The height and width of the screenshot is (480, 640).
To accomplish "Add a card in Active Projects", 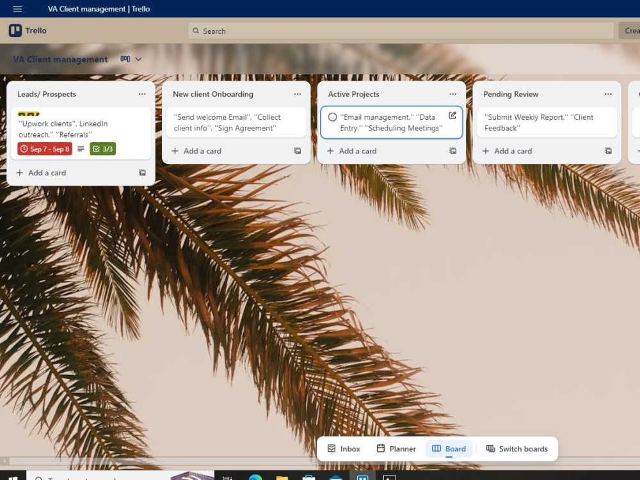I will 351,151.
